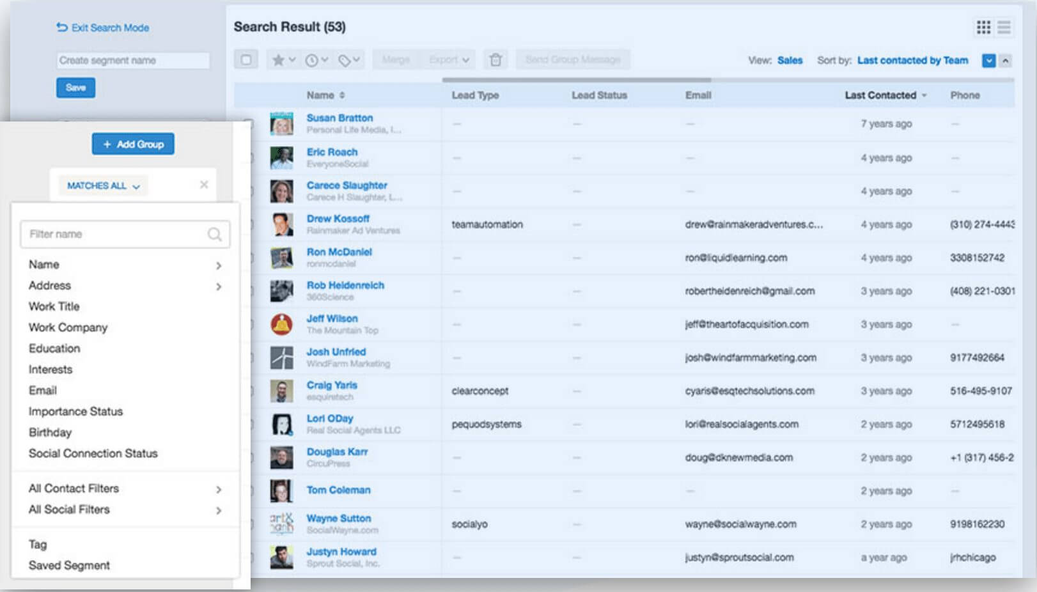The height and width of the screenshot is (592, 1037).
Task: Click Exit Search Mode link
Action: [x=103, y=27]
